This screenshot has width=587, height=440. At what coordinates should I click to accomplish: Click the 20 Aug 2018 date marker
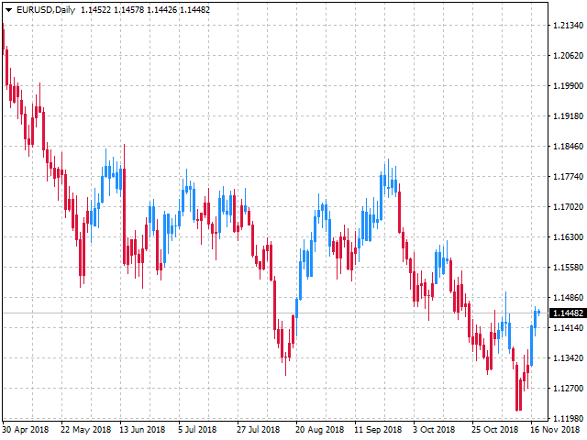click(318, 429)
